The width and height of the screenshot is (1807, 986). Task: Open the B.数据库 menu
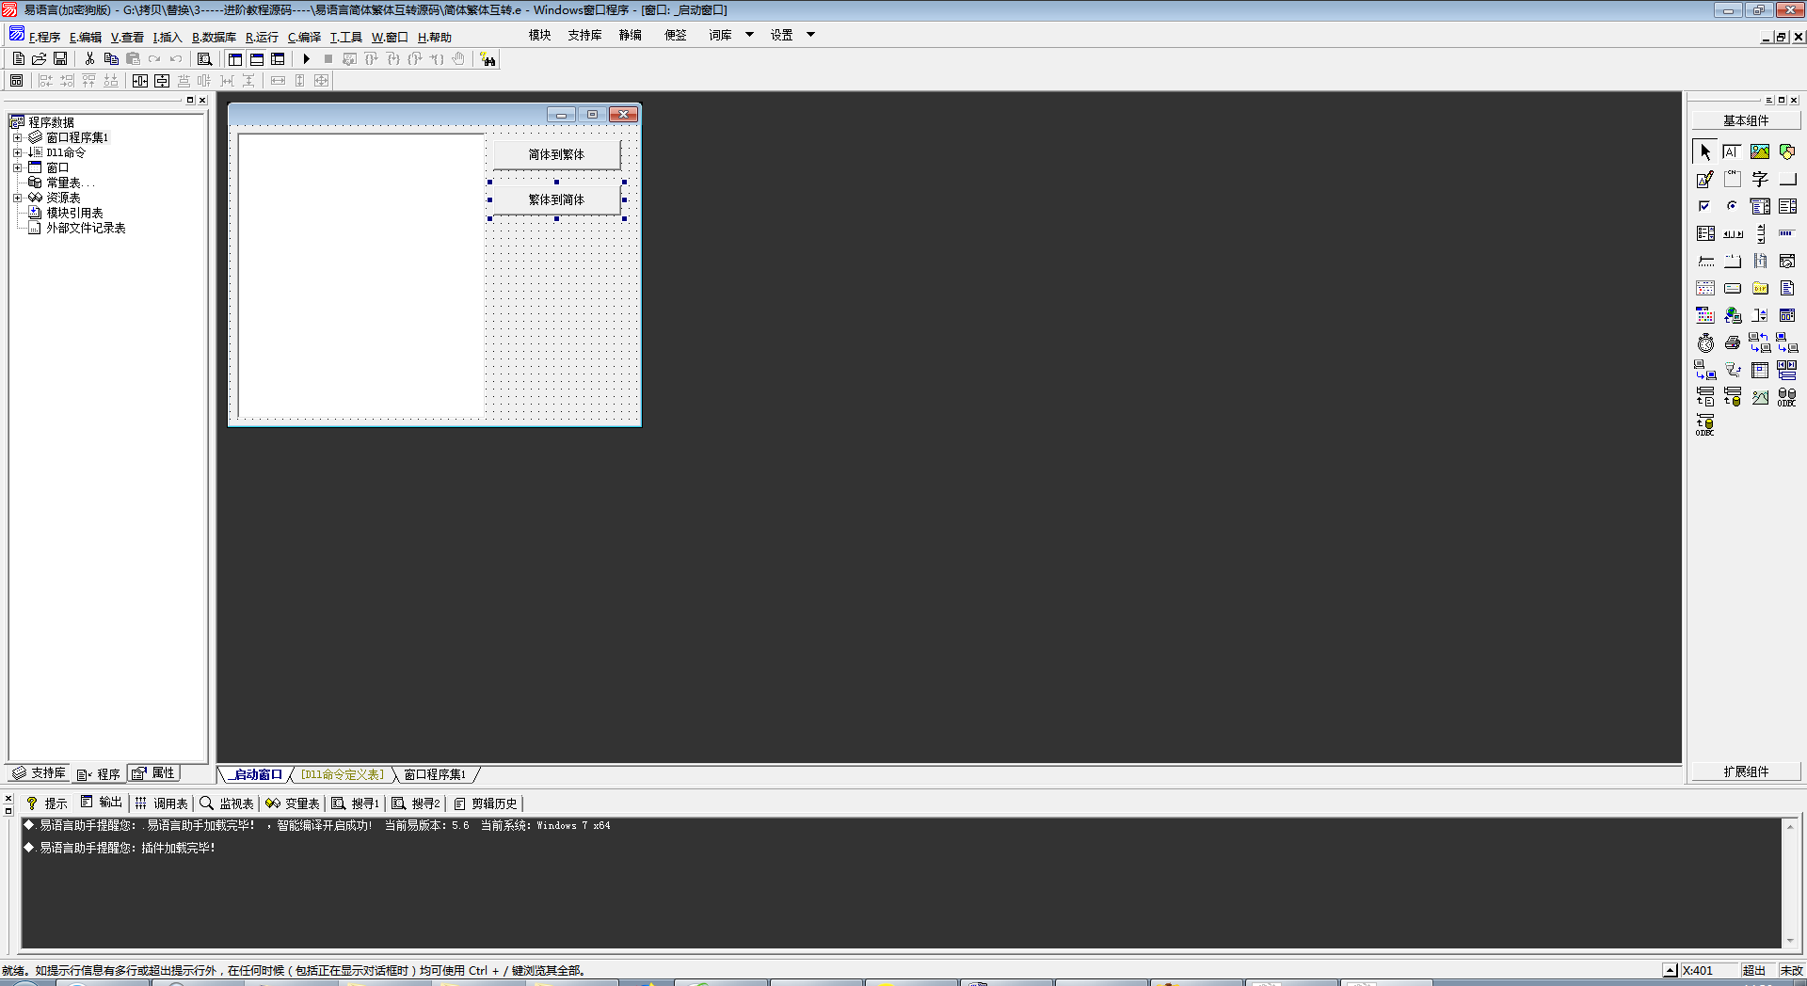[214, 37]
